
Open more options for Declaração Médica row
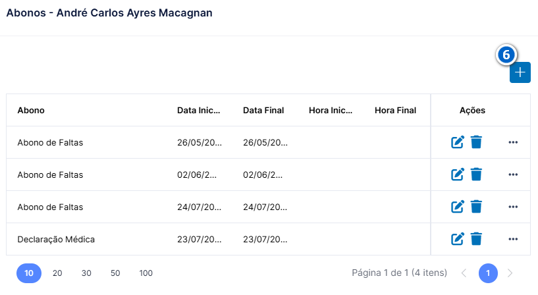[x=513, y=239]
